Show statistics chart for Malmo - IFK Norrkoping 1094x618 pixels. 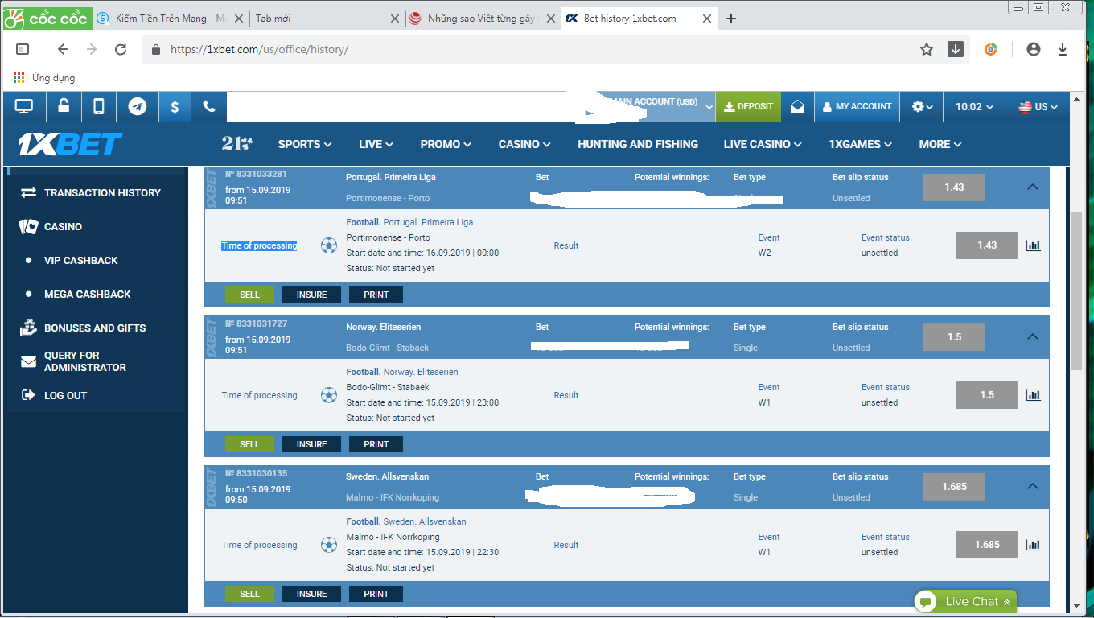coord(1034,545)
